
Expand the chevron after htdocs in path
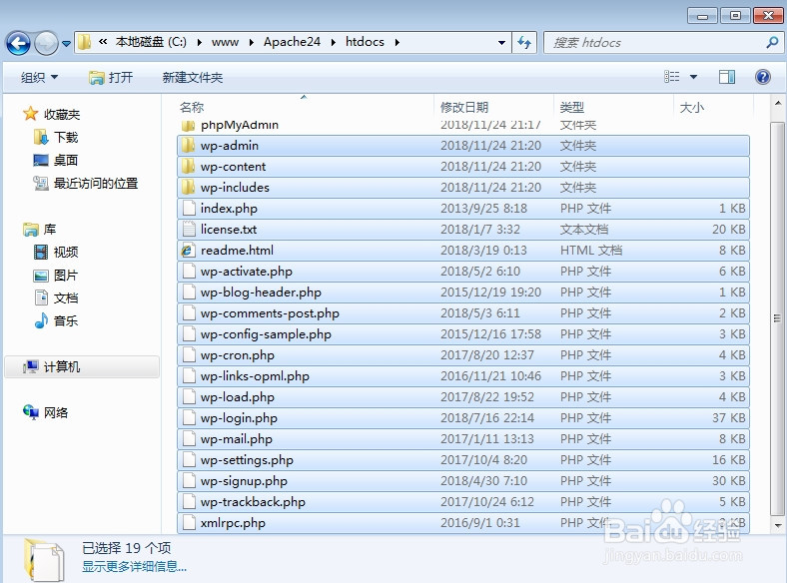pos(397,42)
